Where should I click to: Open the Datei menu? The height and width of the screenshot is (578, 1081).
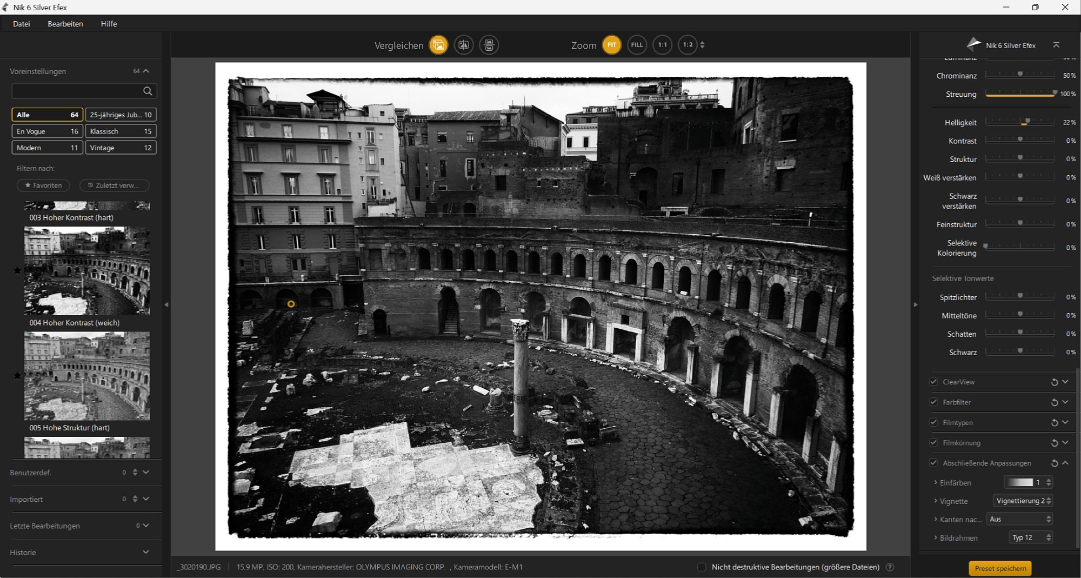pos(22,24)
